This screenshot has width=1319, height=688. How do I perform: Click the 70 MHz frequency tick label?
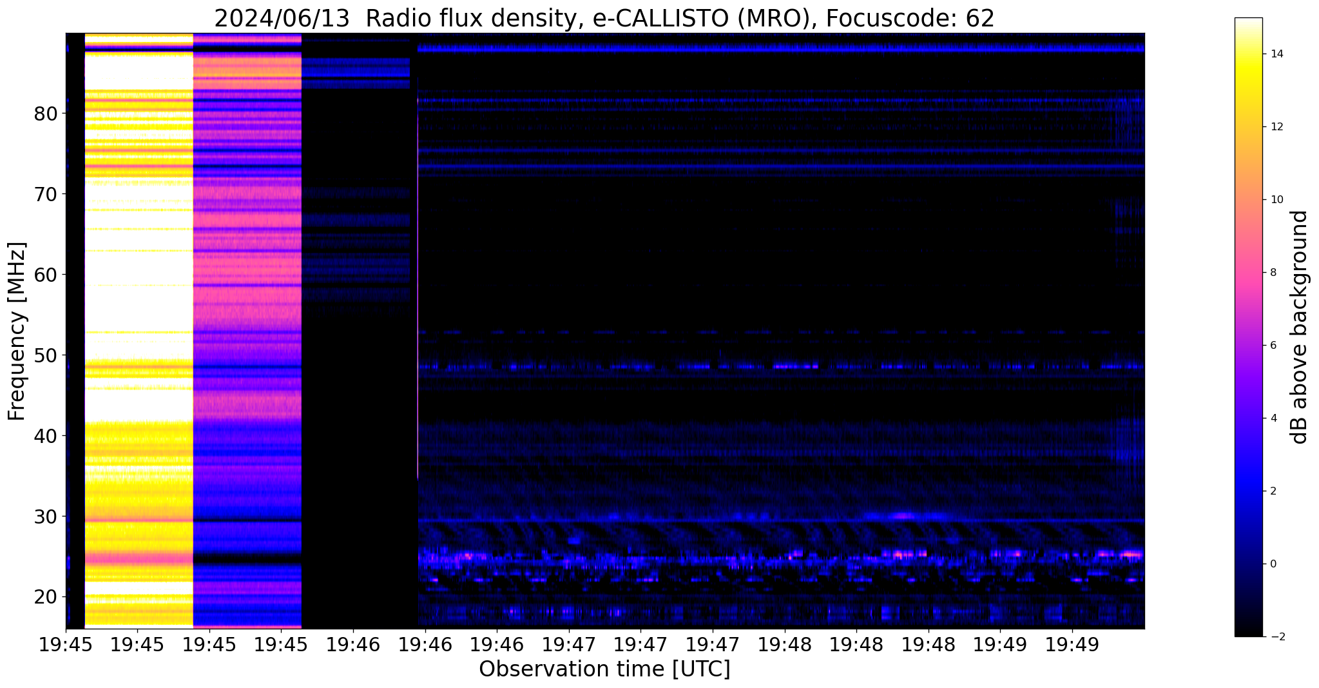[46, 194]
